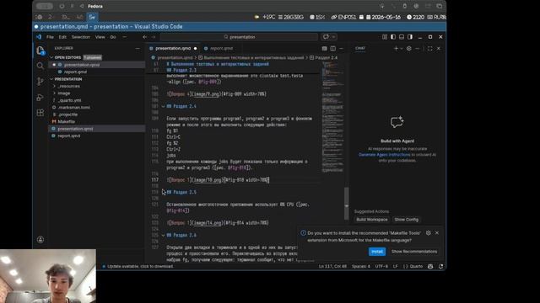Open the overflow menu ellipsis in the menu bar
Screen dimensions: 540x303
click(125, 37)
